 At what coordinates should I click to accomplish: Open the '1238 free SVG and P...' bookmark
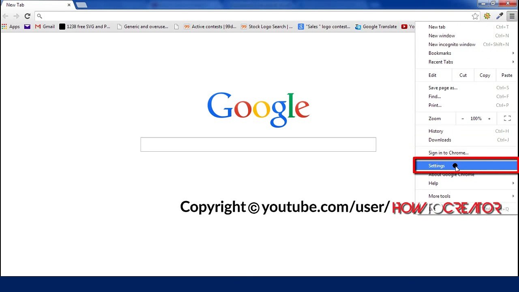[x=85, y=27]
